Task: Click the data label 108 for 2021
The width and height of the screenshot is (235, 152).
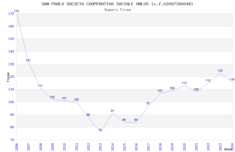Action: point(196,89)
